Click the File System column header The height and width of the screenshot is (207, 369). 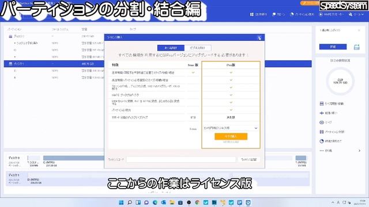point(60,29)
